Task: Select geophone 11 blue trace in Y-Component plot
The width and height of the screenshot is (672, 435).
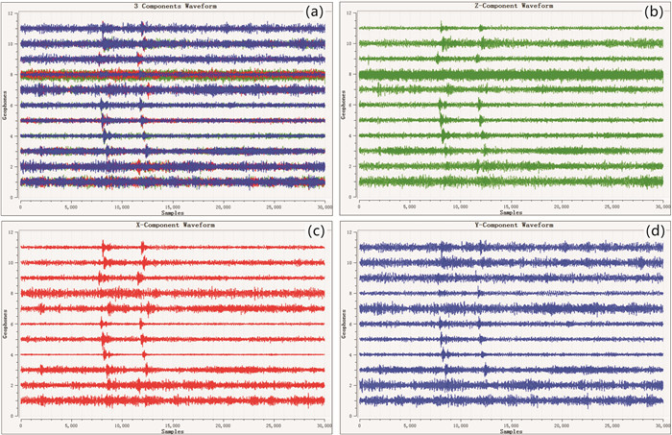Action: 508,247
